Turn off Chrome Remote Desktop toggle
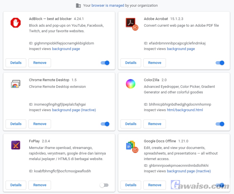 105,124
